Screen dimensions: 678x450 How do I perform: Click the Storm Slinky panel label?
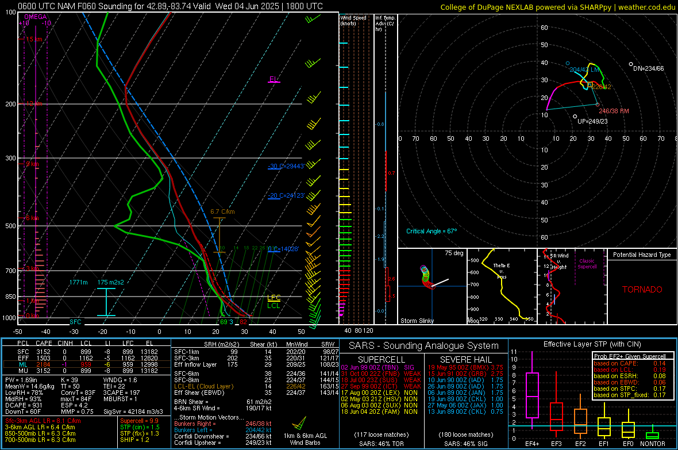[x=417, y=321]
